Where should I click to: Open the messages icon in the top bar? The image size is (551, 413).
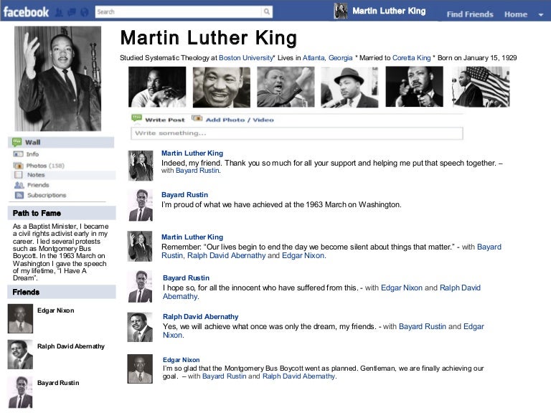(x=72, y=12)
